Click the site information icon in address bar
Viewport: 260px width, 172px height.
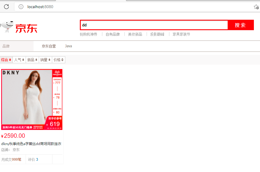pyautogui.click(x=21, y=7)
